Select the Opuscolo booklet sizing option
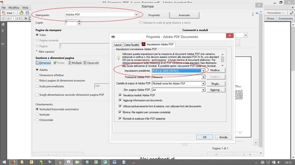 (91, 63)
